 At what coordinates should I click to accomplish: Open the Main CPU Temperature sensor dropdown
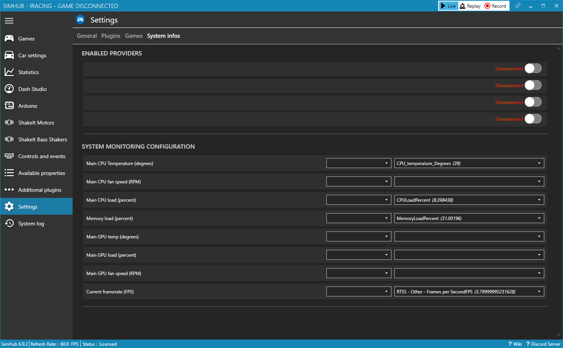tap(469, 163)
